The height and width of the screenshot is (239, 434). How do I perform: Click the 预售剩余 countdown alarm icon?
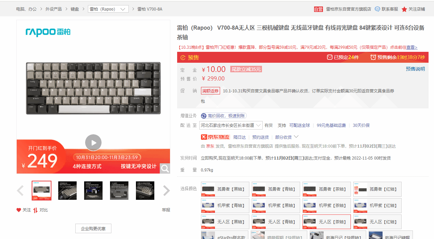(x=373, y=57)
